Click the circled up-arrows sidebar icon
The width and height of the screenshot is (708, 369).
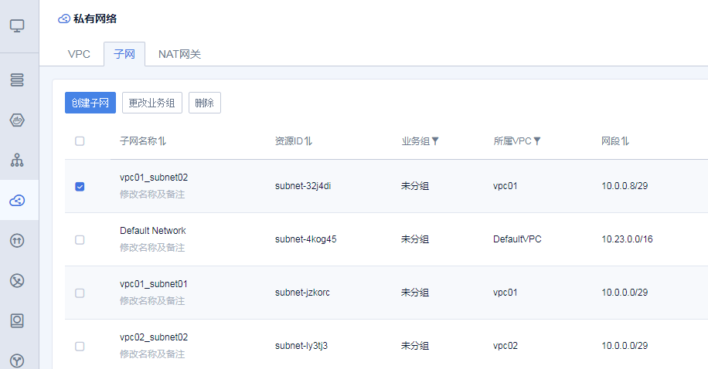[x=17, y=240]
